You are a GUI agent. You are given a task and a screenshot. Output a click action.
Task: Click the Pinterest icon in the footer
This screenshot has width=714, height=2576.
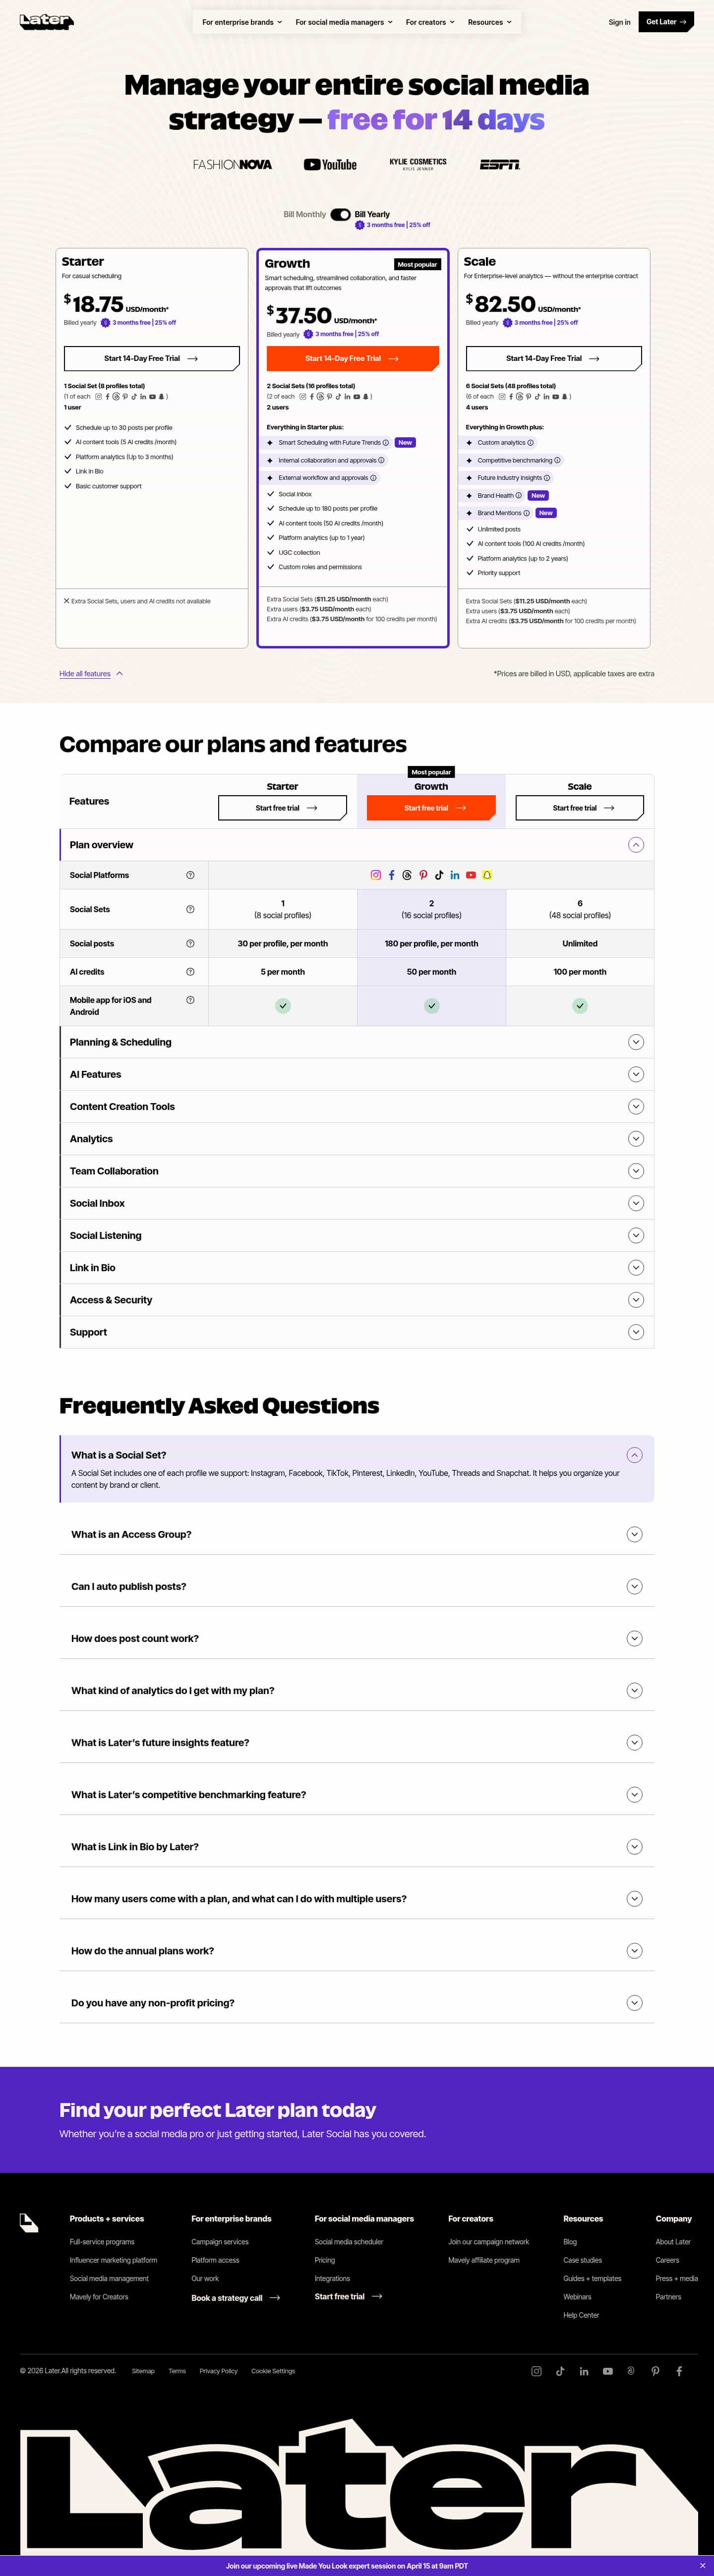[x=655, y=2371]
